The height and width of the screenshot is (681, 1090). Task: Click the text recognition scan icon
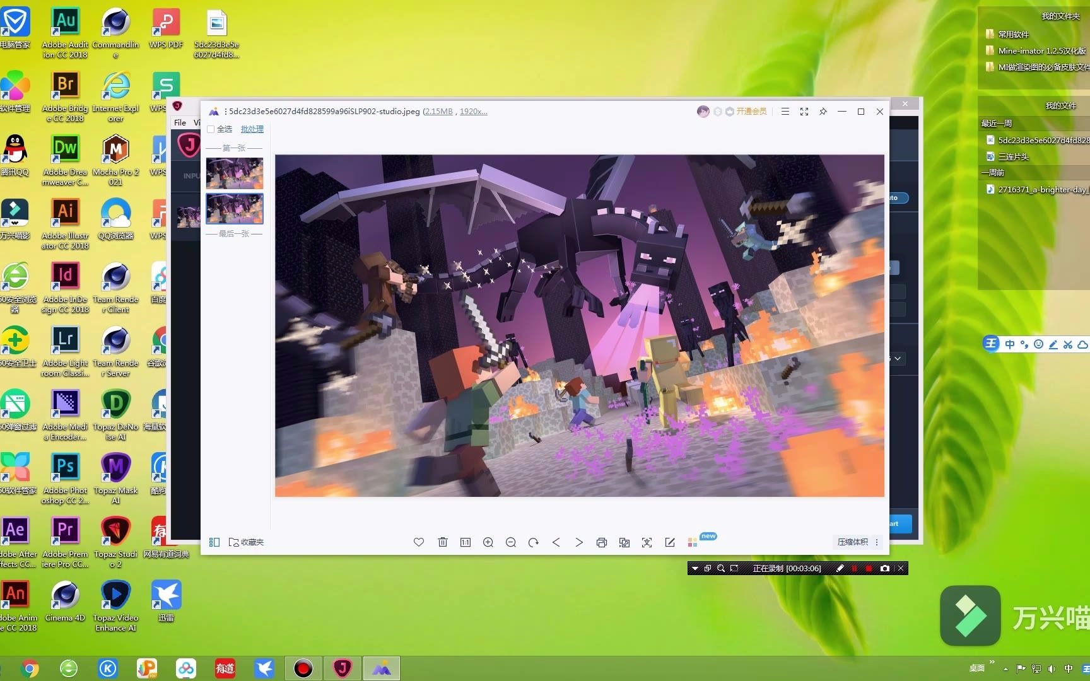[x=647, y=542]
